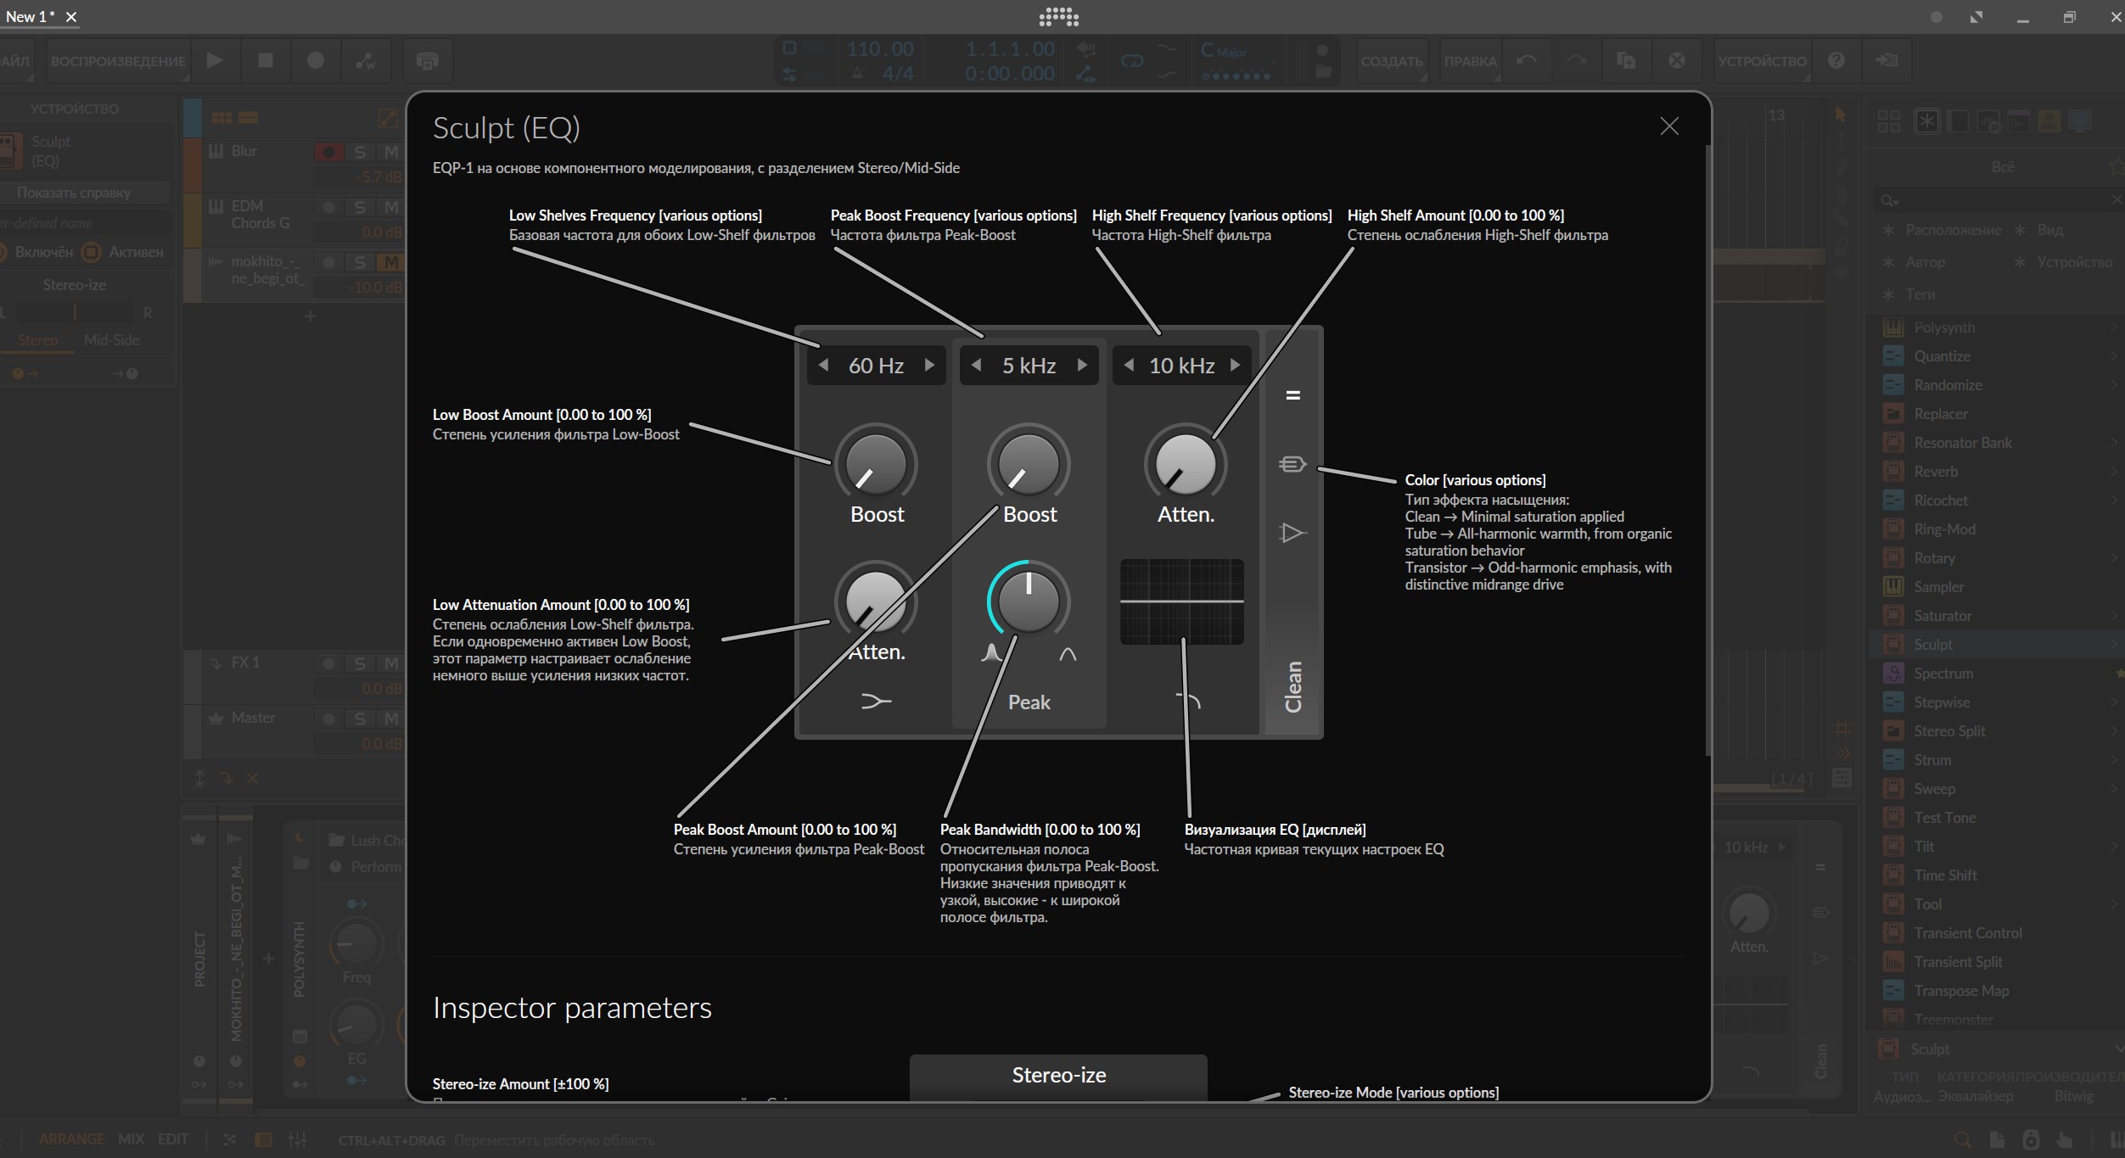Click the EQ curve visualization display
2125x1158 pixels.
pyautogui.click(x=1181, y=601)
